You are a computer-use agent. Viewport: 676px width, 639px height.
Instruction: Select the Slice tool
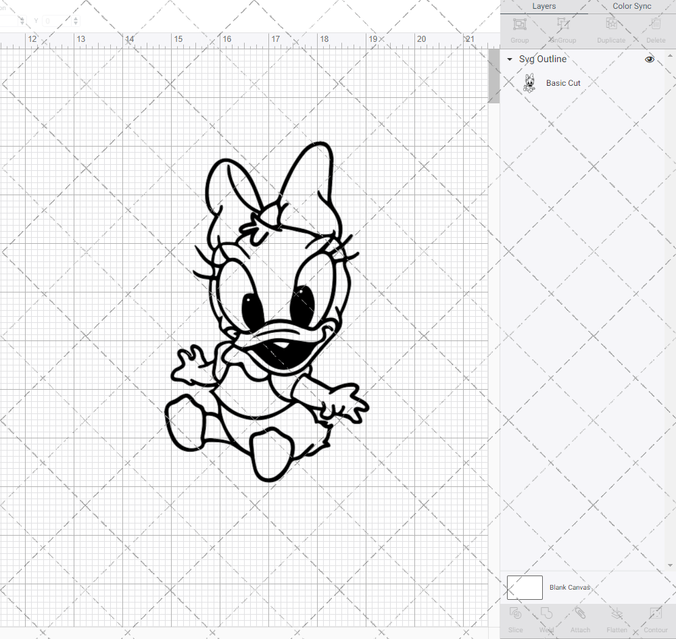(x=515, y=615)
